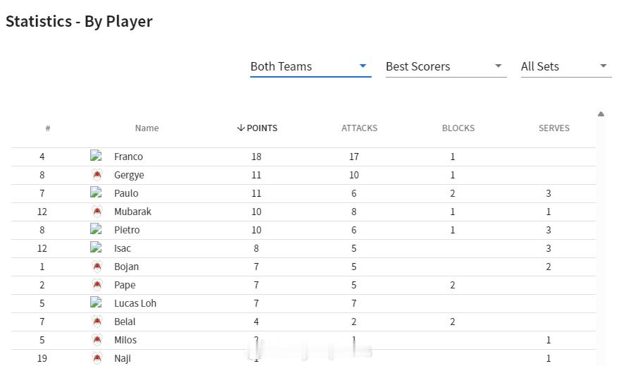Expand the Best Scorers dropdown

click(x=446, y=66)
